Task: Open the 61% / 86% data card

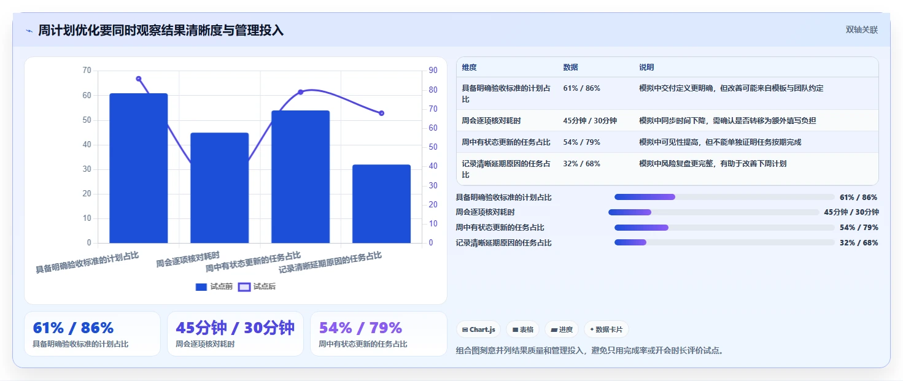Action: [x=92, y=334]
